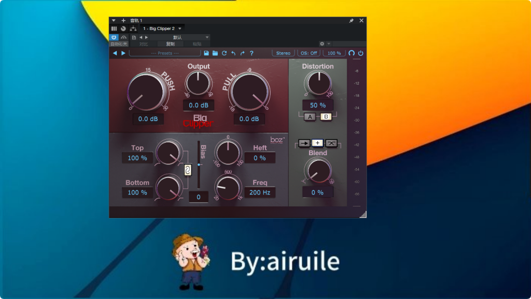Save preset with the floppy disk icon
This screenshot has width=531, height=299.
[206, 53]
